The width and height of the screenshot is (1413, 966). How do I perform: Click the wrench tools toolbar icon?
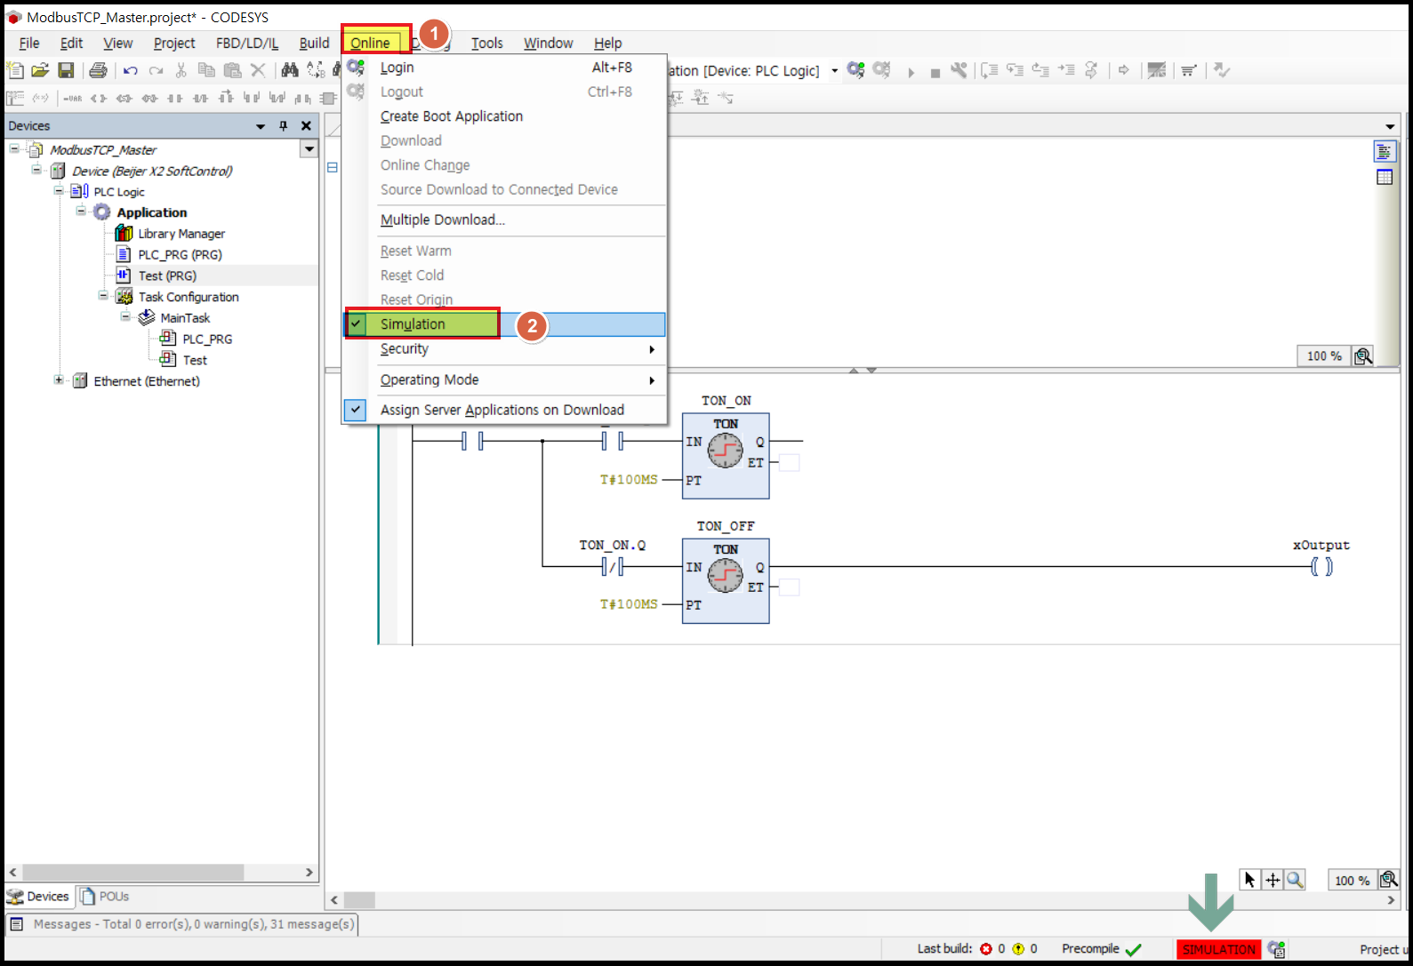tap(959, 70)
